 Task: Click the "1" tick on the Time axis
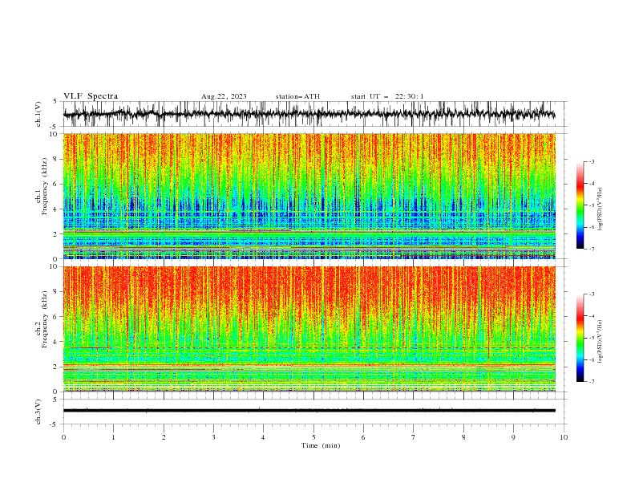coord(113,437)
